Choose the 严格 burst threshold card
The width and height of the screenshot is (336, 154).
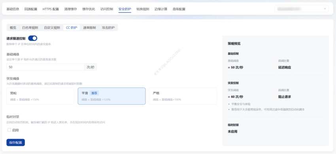183,96
